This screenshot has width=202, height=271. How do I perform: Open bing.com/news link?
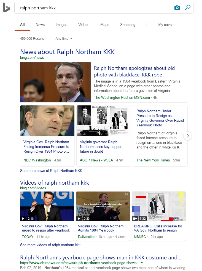32,58
